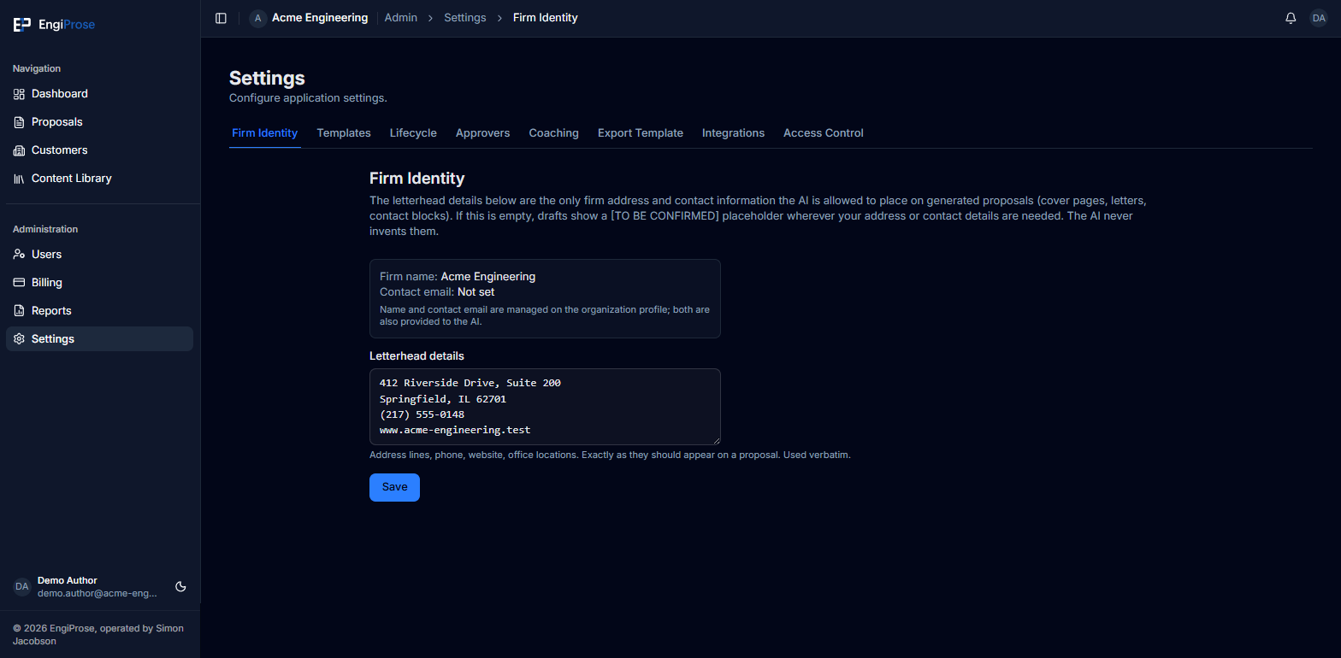Click the Firm Identity breadcrumb text
1341x658 pixels.
[x=546, y=18]
